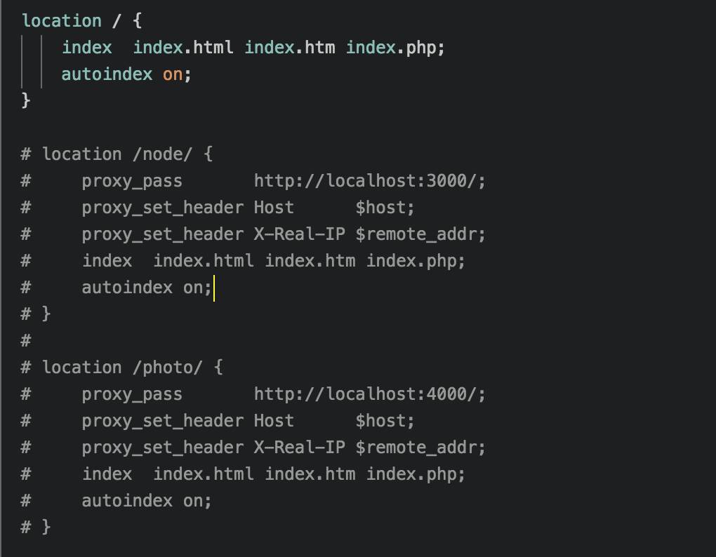This screenshot has height=557, width=716.
Task: Click the http://localhost:3000/ URL
Action: pyautogui.click(x=369, y=180)
